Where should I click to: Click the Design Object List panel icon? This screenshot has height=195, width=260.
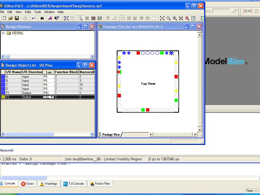[2, 65]
